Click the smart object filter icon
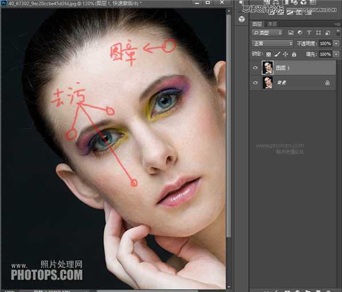 coord(326,33)
